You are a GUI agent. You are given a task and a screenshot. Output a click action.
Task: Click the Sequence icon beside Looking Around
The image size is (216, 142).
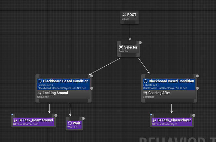tap(40, 93)
